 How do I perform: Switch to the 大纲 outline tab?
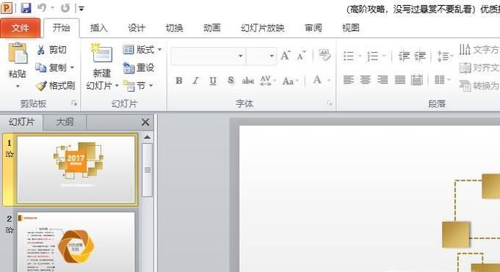pos(65,122)
